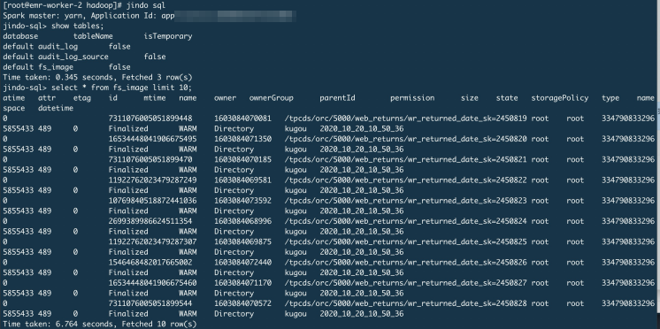Screen dimensions: 660x329
Task: Click the 'storagePolicy' column header
Action: coord(560,98)
